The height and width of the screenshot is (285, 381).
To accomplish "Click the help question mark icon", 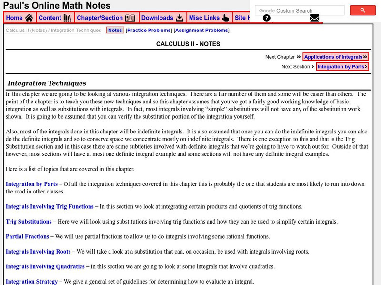I will point(267,18).
